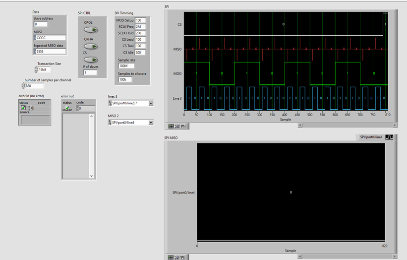Click CS Lead value field
Screen dimensions: 407x260
coord(140,40)
